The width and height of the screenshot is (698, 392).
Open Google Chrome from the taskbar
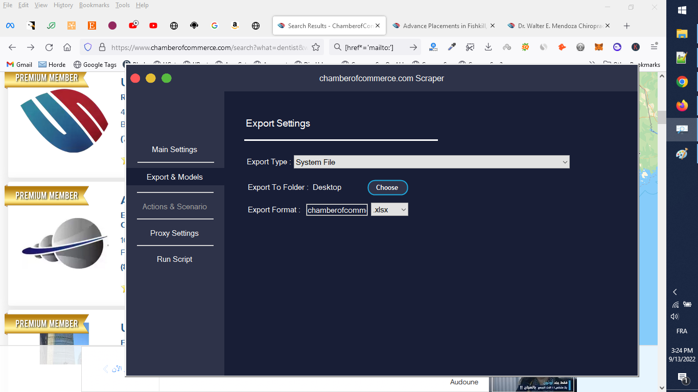(x=682, y=82)
